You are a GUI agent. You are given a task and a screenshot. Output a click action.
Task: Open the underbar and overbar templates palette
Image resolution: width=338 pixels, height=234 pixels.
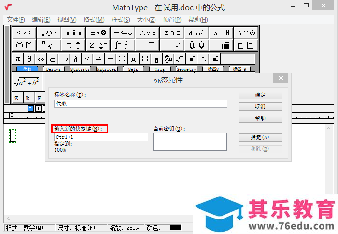pos(147,45)
